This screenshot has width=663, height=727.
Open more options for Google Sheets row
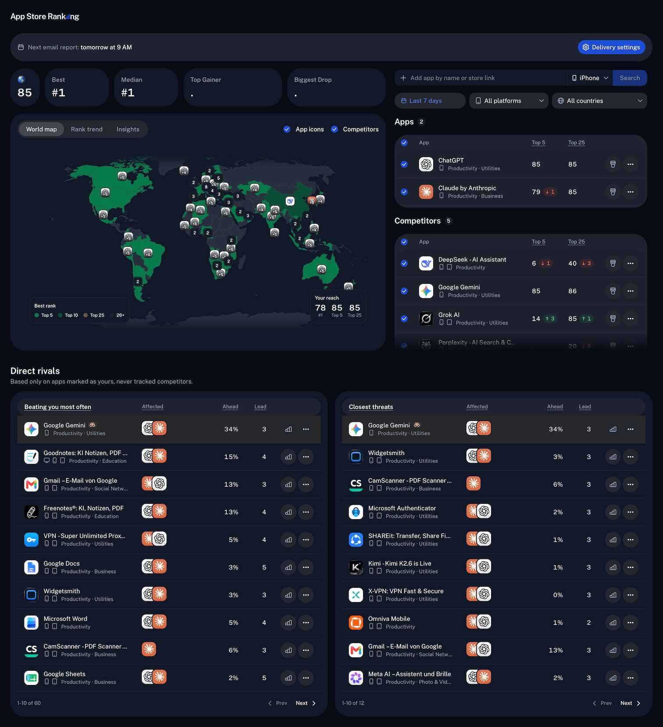pyautogui.click(x=306, y=678)
